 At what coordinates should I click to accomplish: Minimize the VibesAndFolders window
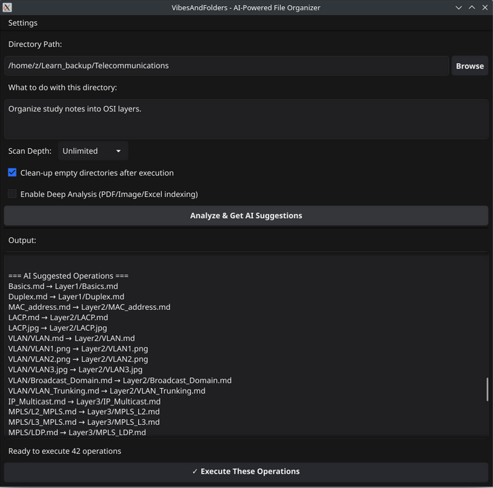[x=459, y=7]
